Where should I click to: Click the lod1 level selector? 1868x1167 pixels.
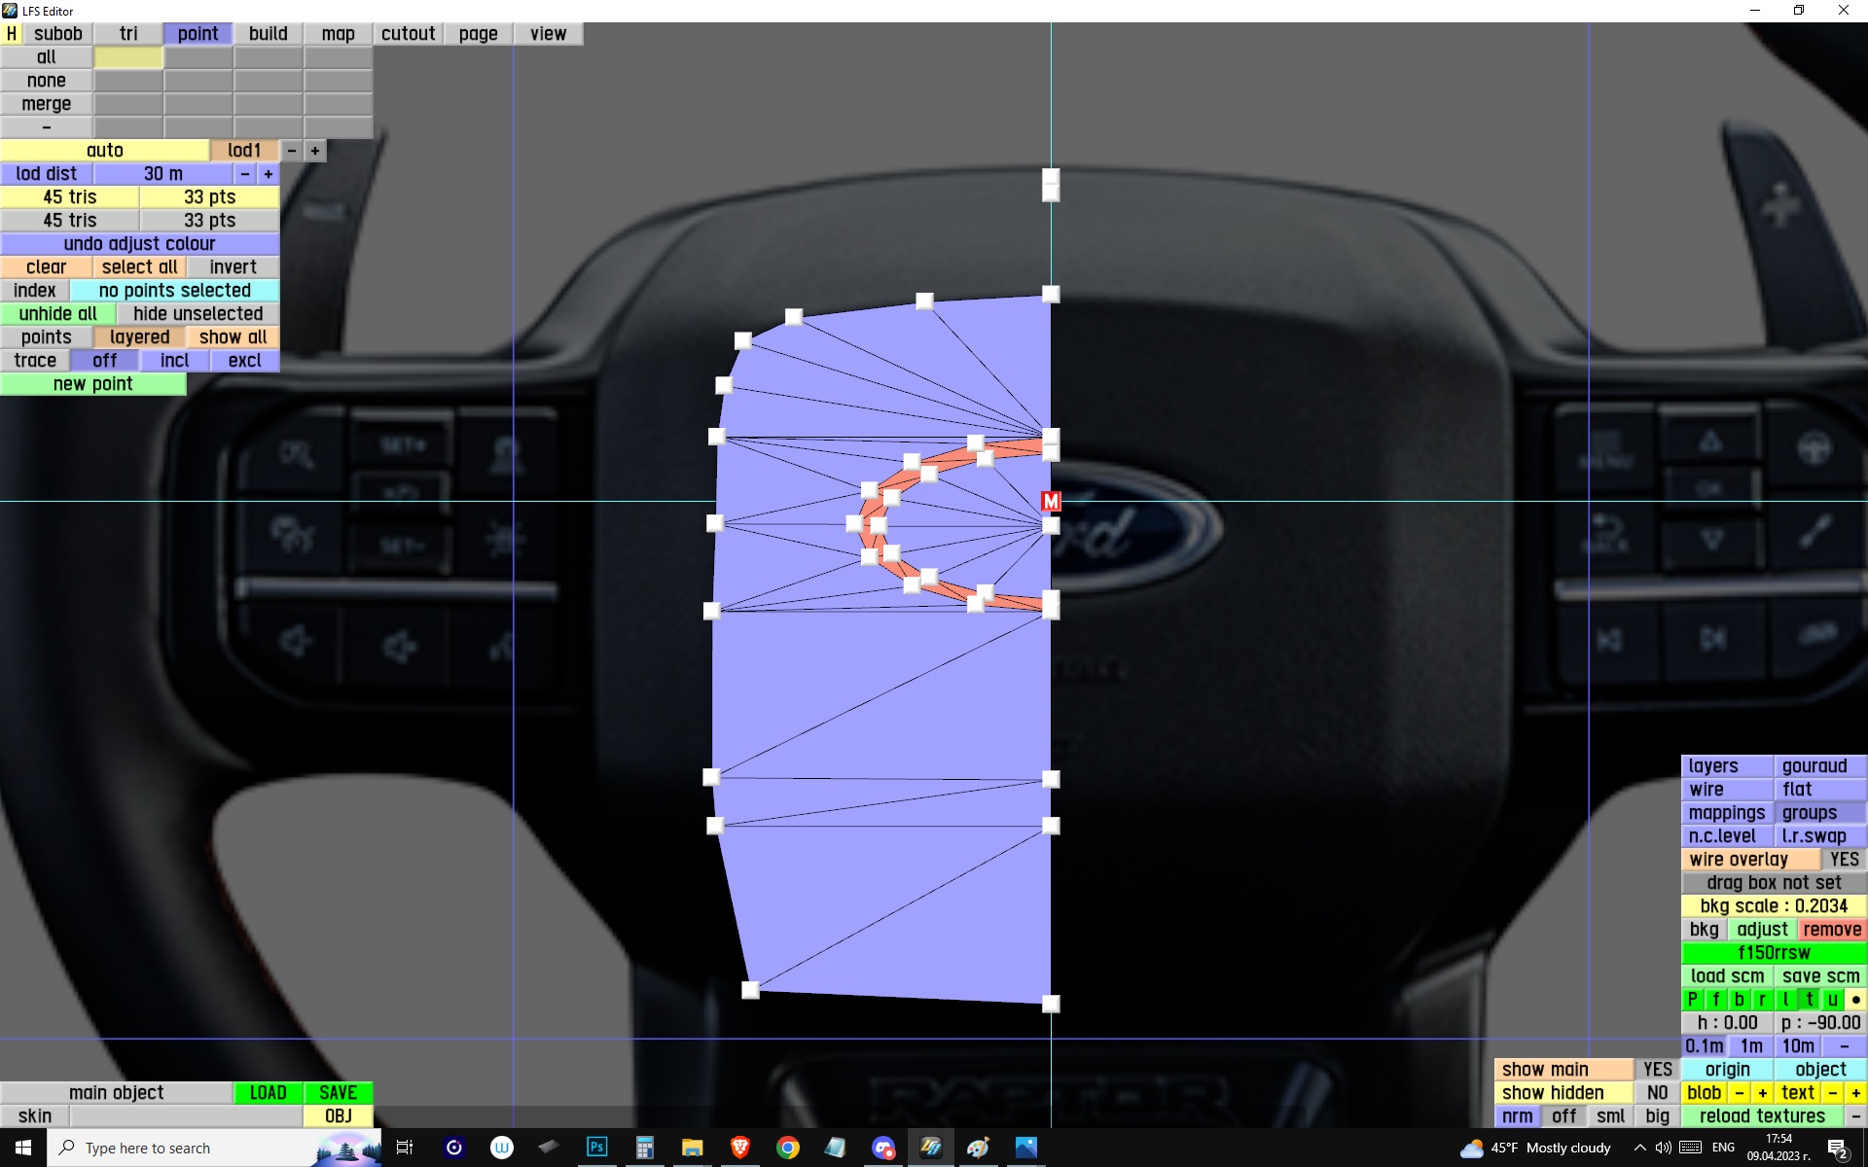point(244,151)
